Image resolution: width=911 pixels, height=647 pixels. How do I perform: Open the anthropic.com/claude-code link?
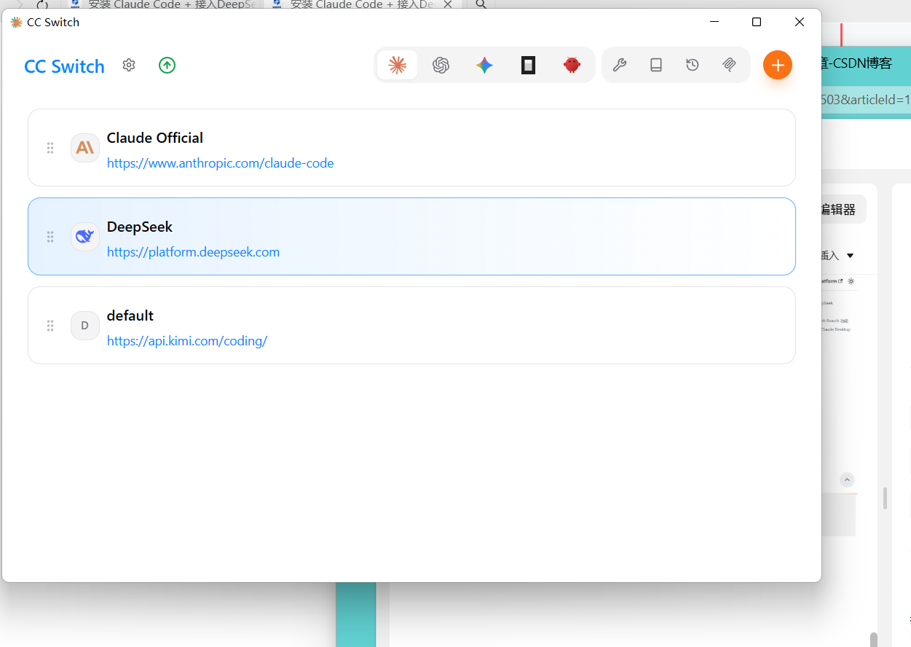[x=221, y=163]
